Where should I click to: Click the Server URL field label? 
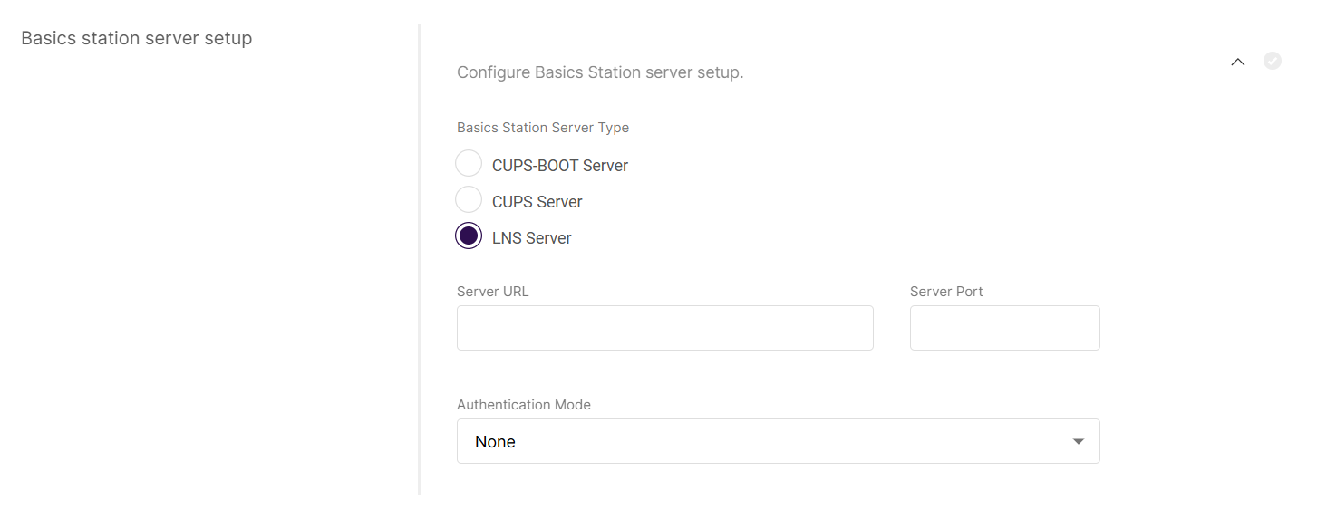point(493,292)
